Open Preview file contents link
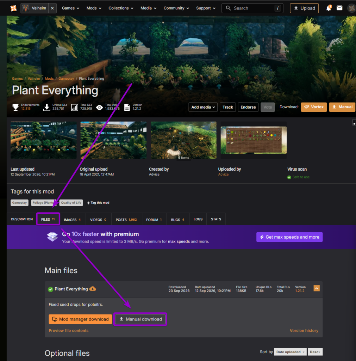The width and height of the screenshot is (356, 361). pyautogui.click(x=69, y=331)
